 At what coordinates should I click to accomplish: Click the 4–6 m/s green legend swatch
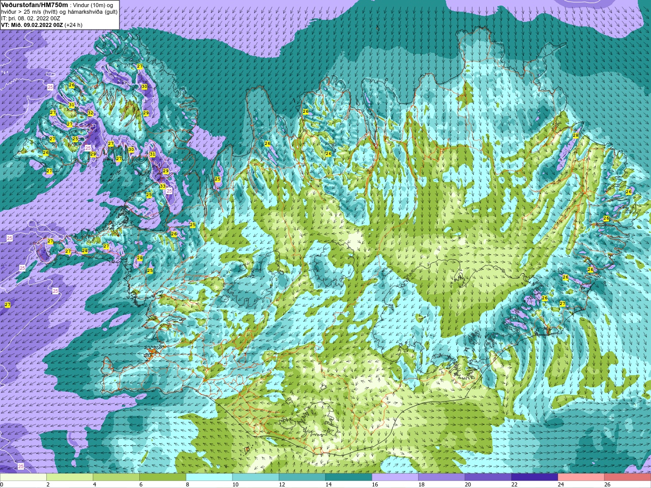[x=116, y=477]
